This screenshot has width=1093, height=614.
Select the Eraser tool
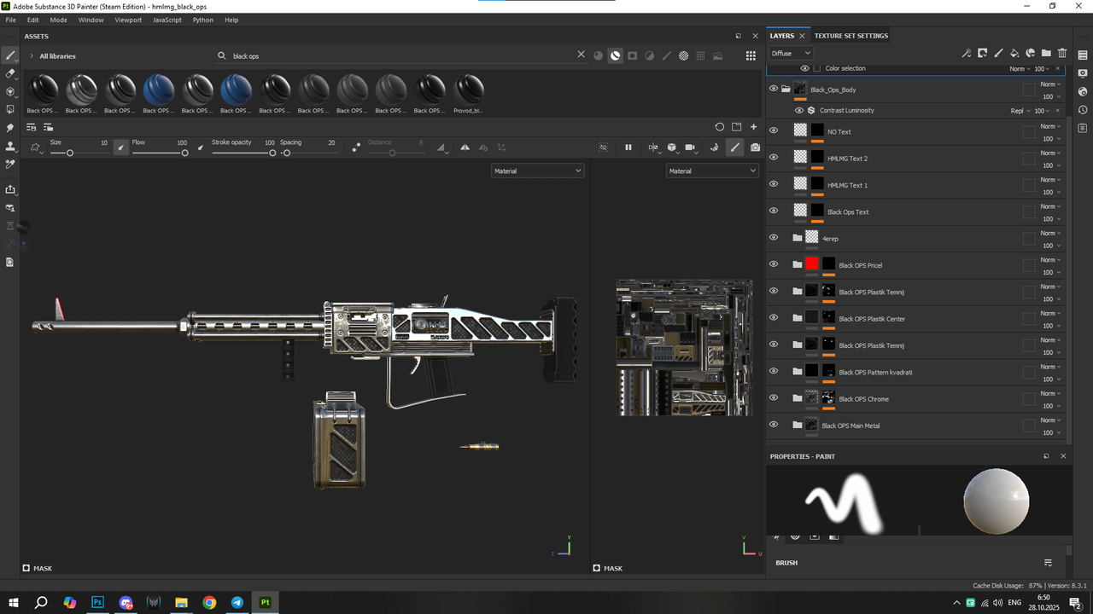pyautogui.click(x=10, y=73)
